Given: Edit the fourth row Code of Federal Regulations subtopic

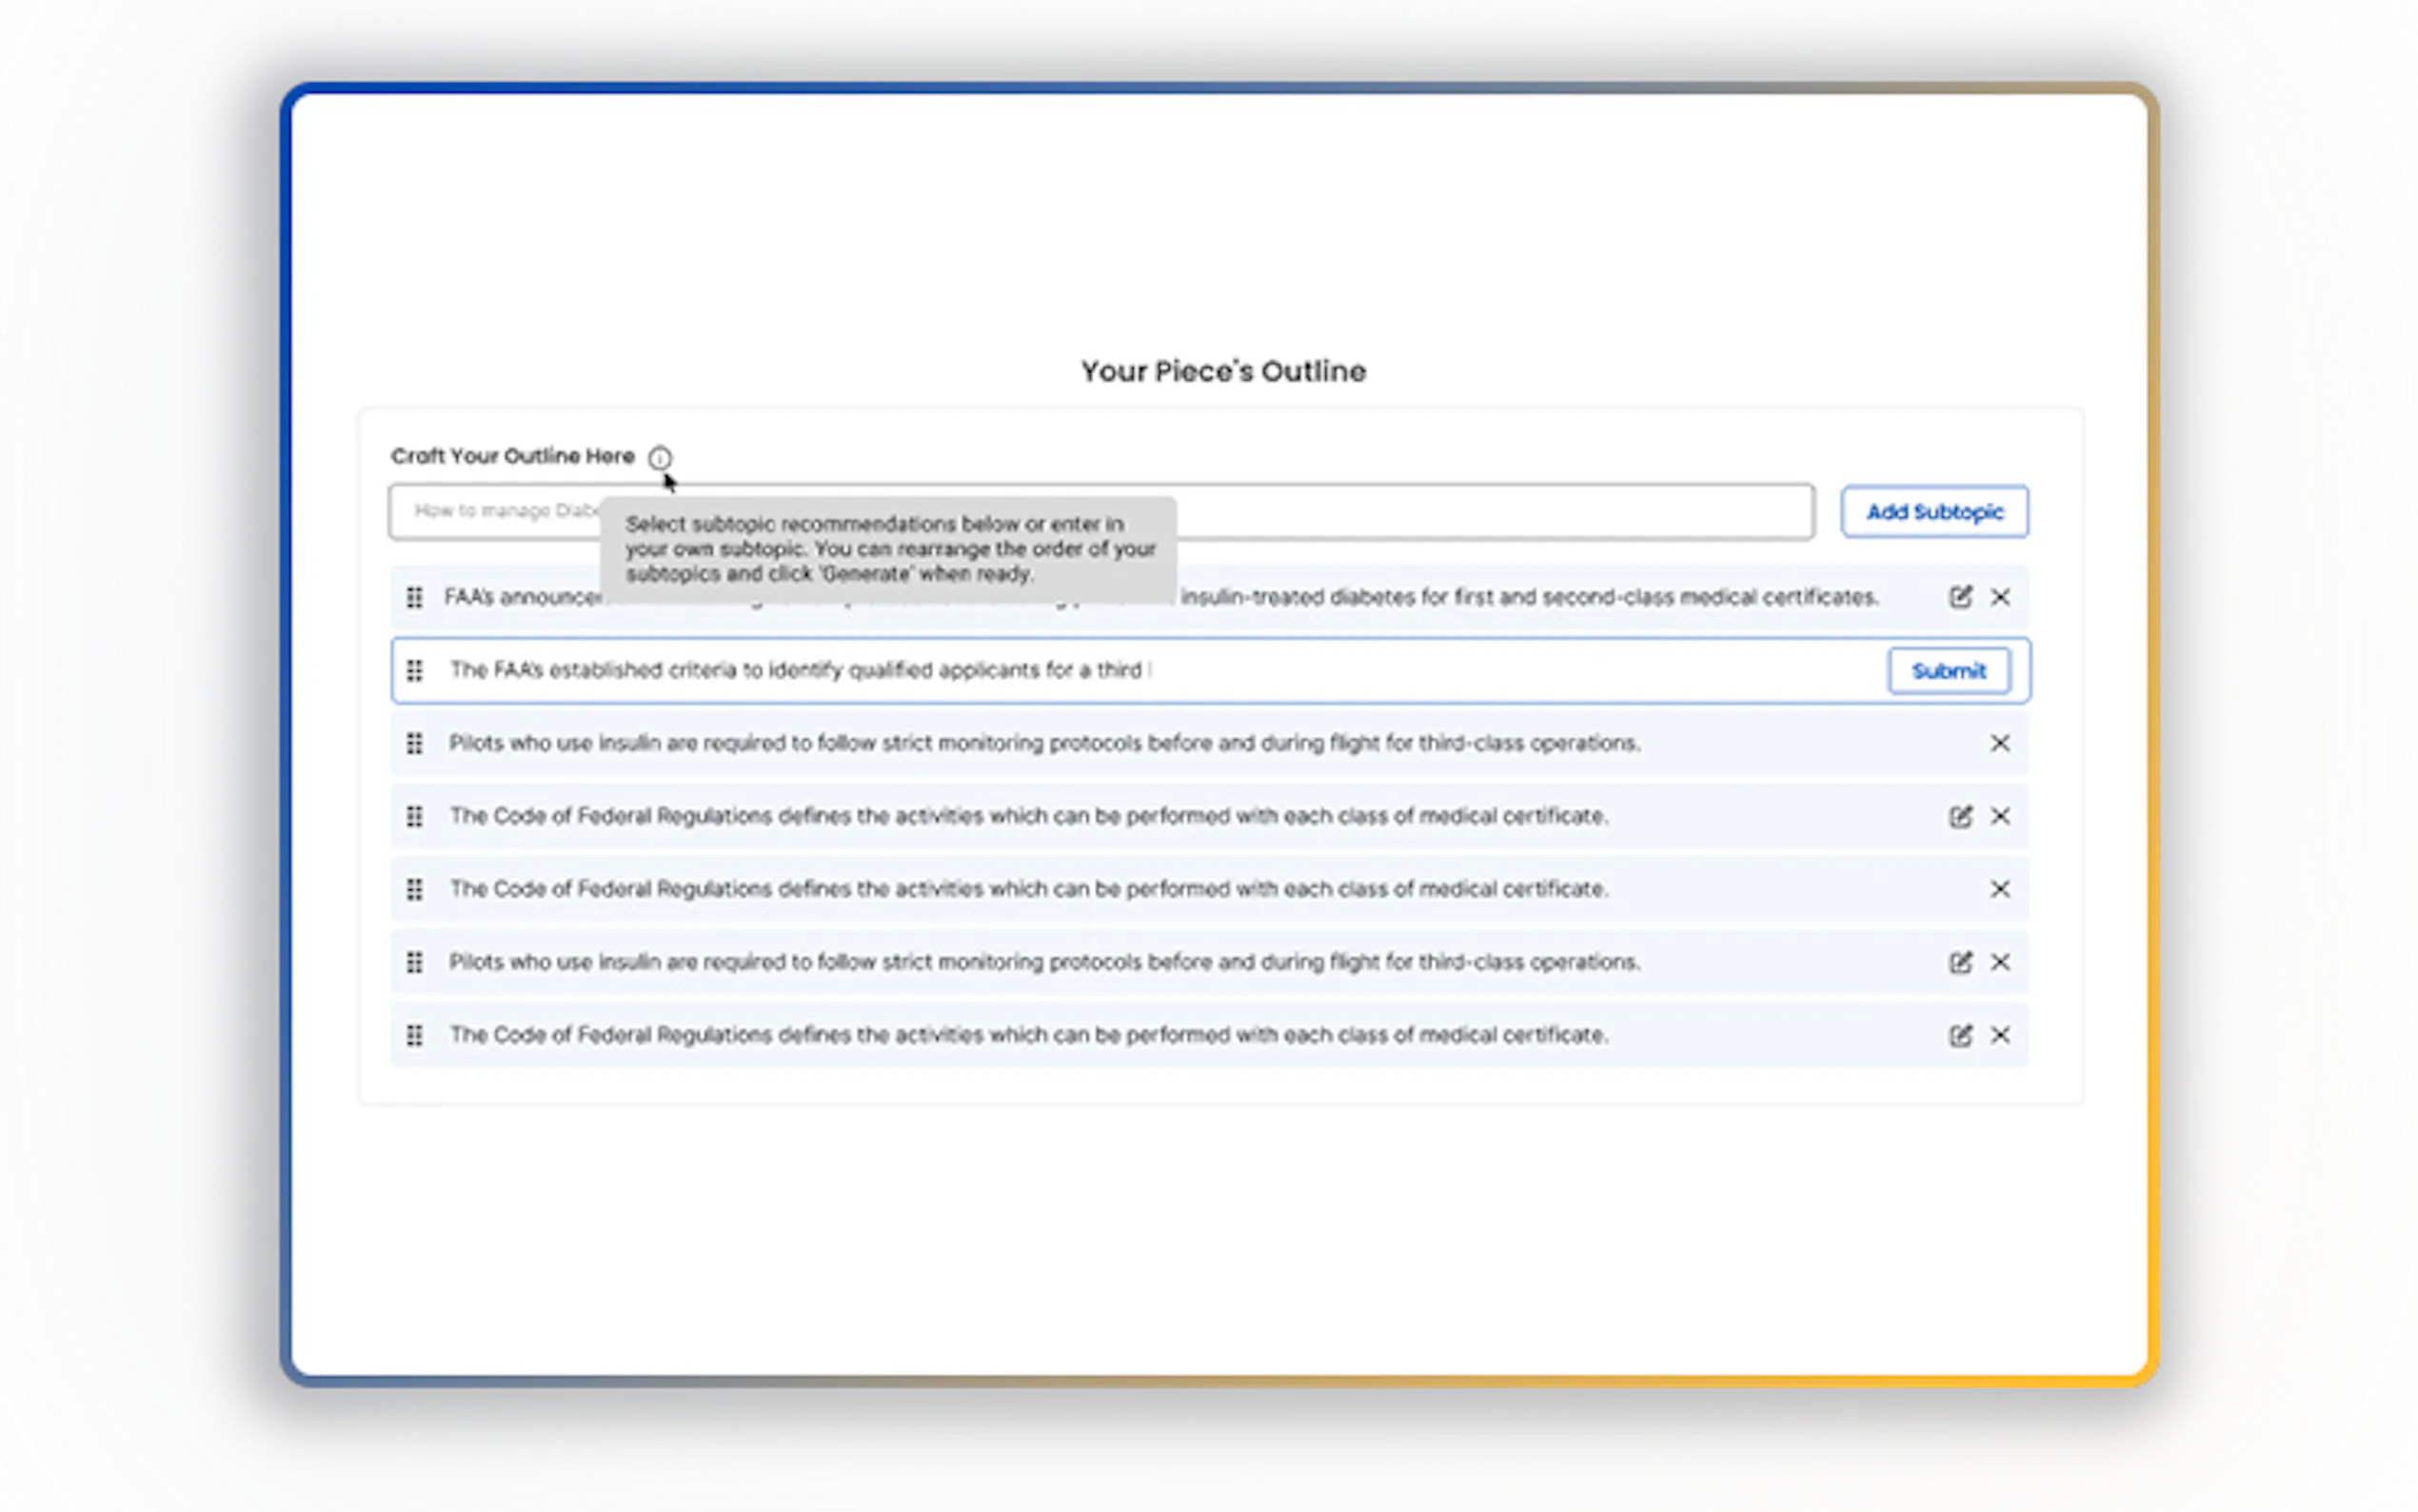Looking at the screenshot, I should (x=1960, y=816).
